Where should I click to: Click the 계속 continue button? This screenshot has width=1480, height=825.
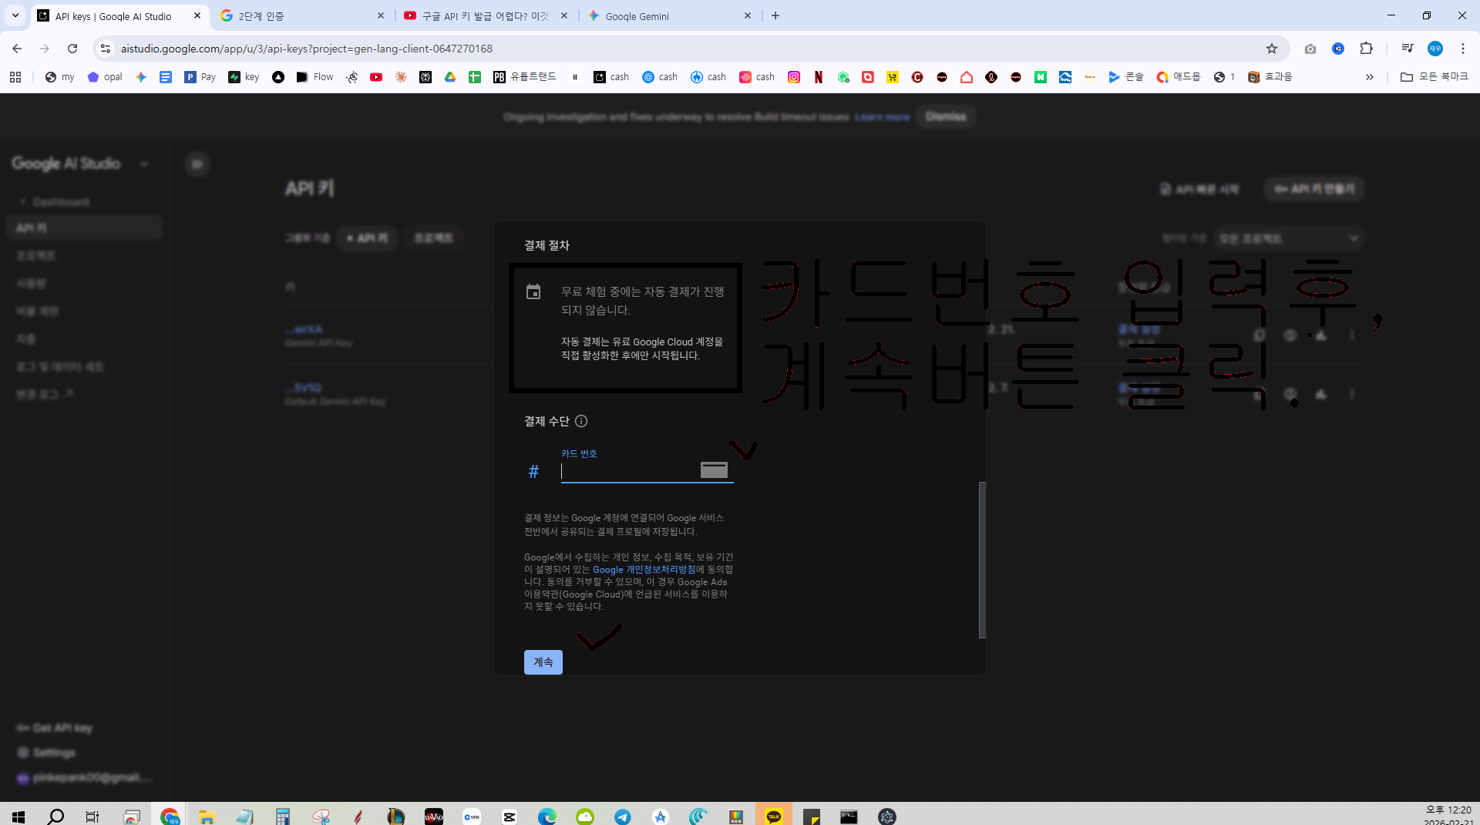(x=543, y=662)
